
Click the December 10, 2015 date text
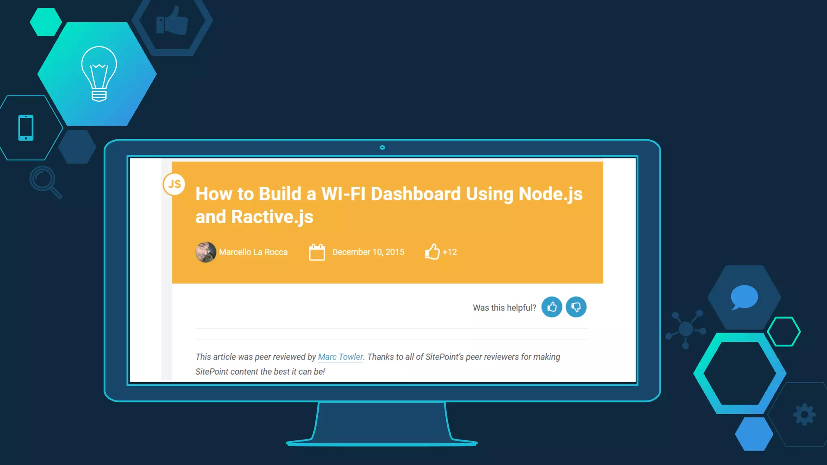click(368, 252)
